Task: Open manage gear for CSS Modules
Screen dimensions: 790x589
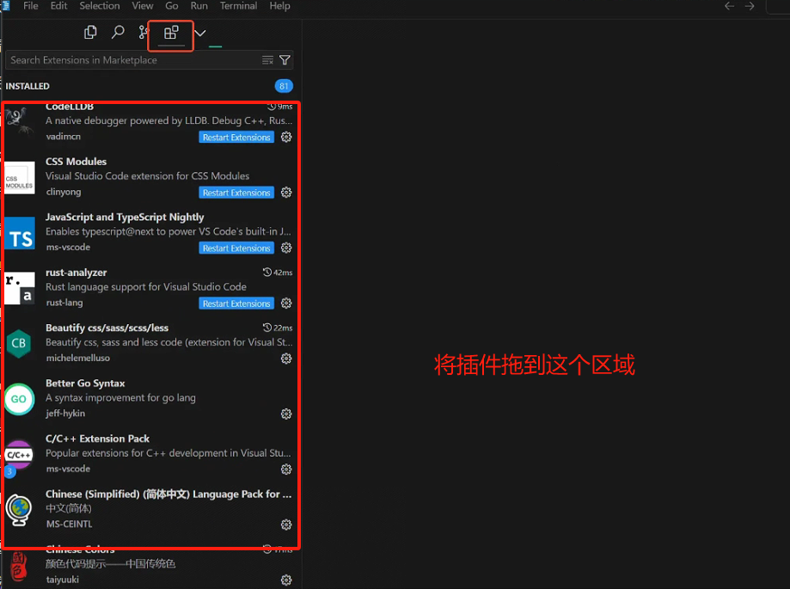Action: (x=286, y=193)
